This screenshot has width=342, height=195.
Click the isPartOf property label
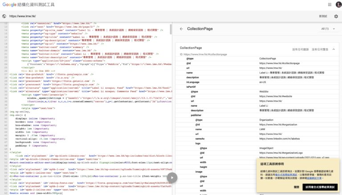click(x=191, y=87)
